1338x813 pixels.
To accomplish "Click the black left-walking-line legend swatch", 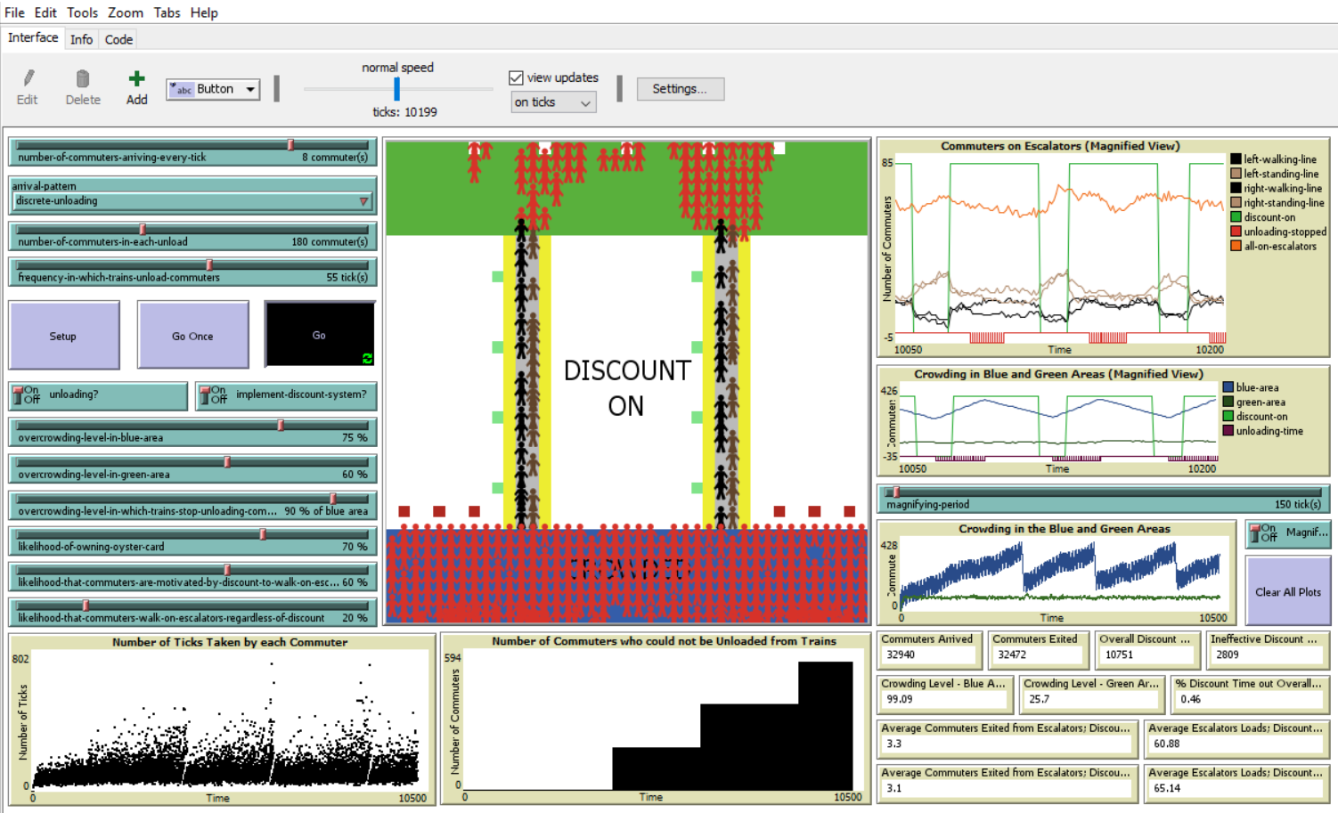I will pyautogui.click(x=1236, y=159).
